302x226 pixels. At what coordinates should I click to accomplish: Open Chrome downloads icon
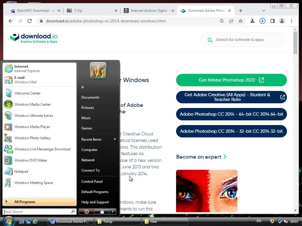click(262, 21)
